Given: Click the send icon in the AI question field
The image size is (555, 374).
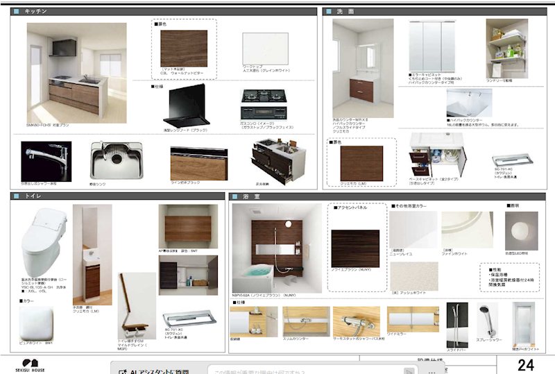Looking at the screenshot, I should [x=409, y=371].
